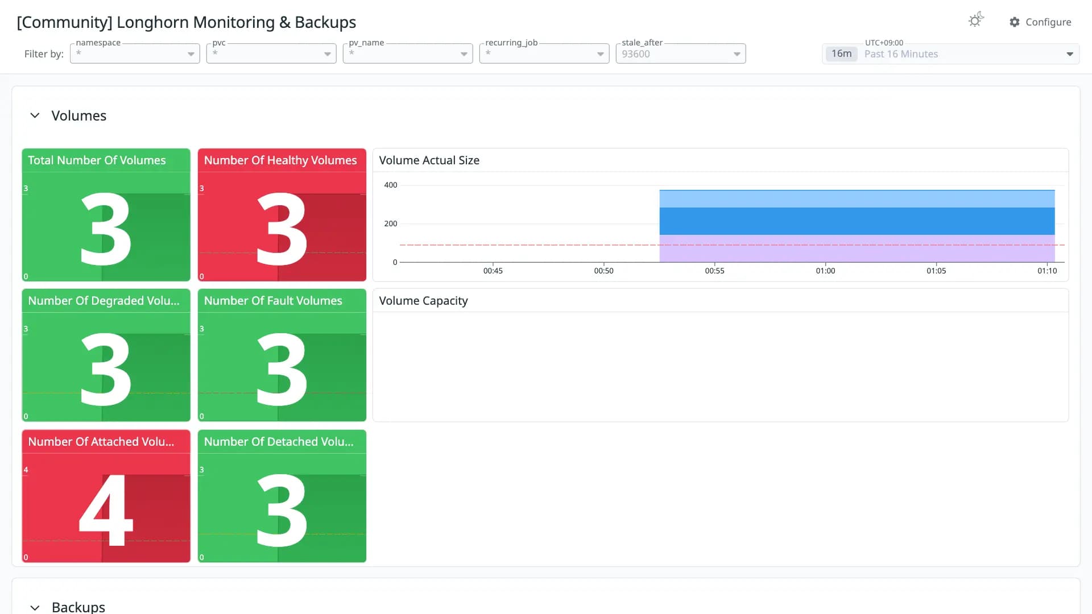Click the 00:55 x-axis label
This screenshot has width=1092, height=614.
click(x=715, y=271)
